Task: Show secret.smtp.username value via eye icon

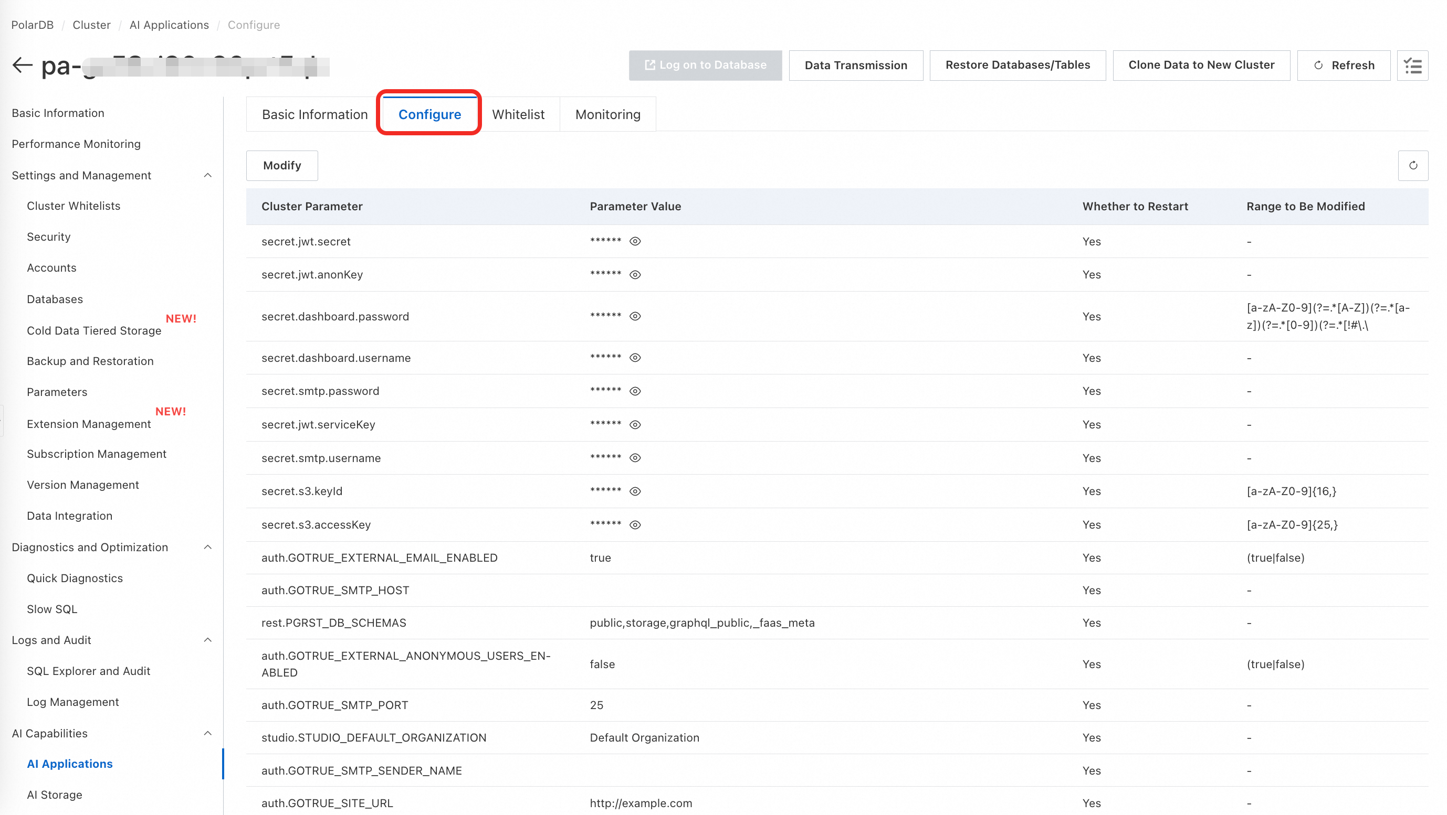Action: [x=635, y=458]
